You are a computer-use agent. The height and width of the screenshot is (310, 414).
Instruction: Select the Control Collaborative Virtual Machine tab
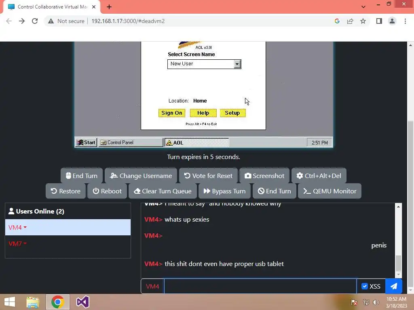tap(52, 7)
